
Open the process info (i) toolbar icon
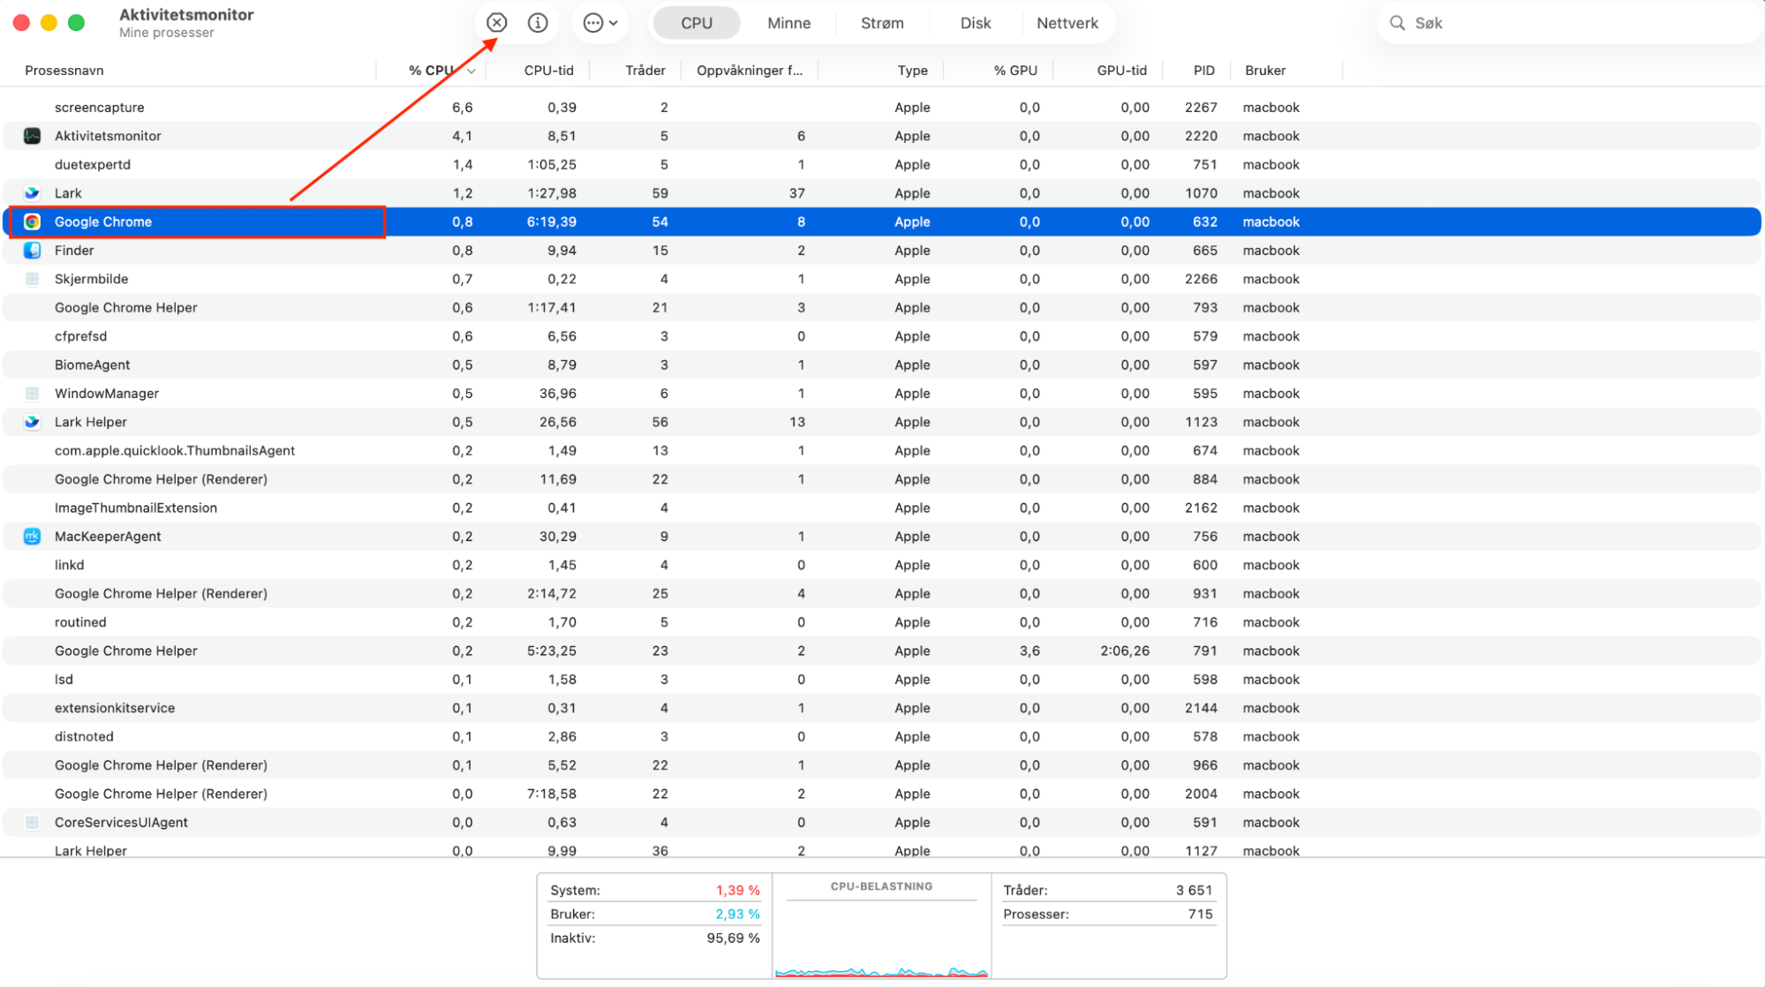(538, 23)
